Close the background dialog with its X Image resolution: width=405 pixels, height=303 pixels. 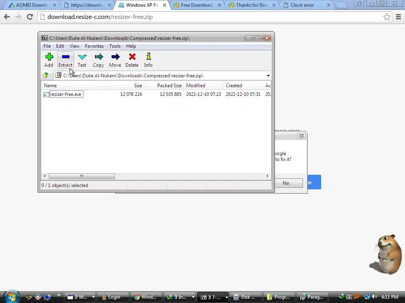(301, 136)
